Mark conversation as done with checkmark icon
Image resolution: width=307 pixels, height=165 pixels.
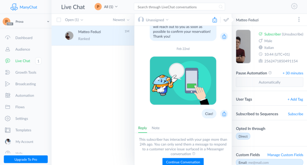point(226,20)
